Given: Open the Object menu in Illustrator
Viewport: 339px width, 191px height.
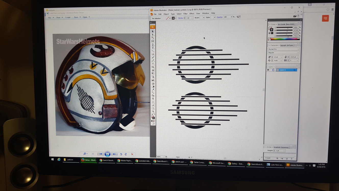Looking at the screenshot, I should (x=166, y=14).
